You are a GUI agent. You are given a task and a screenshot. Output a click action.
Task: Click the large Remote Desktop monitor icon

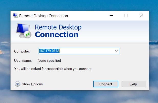point(24,31)
